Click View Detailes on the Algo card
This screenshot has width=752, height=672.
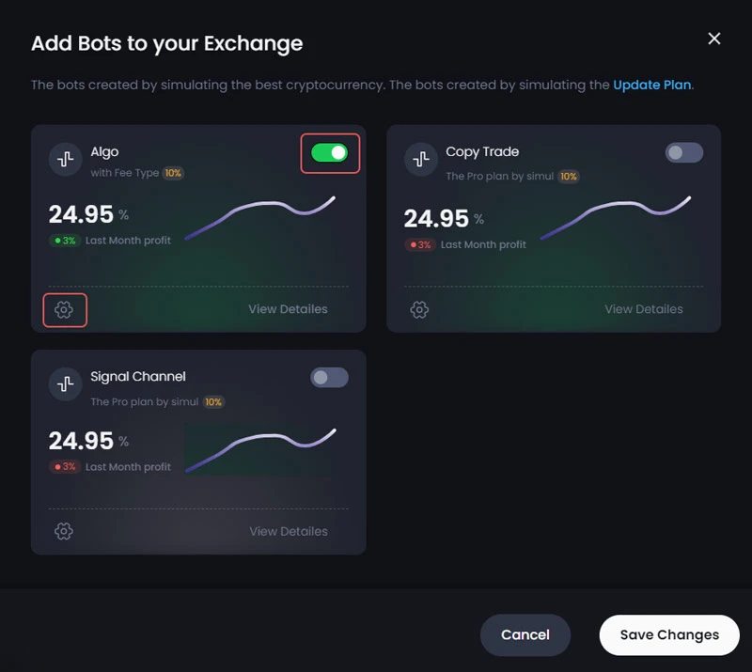288,308
